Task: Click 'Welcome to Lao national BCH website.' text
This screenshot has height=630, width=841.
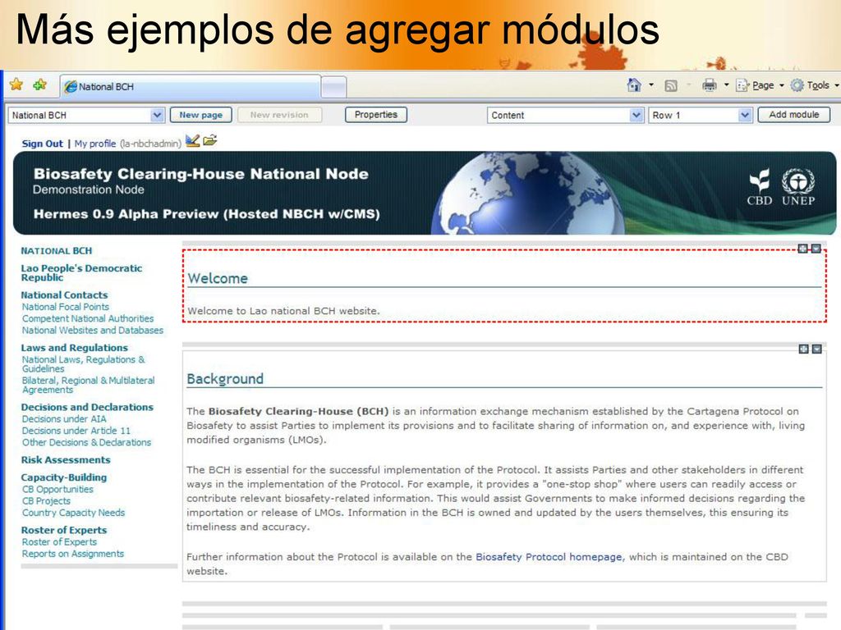Action: tap(283, 311)
